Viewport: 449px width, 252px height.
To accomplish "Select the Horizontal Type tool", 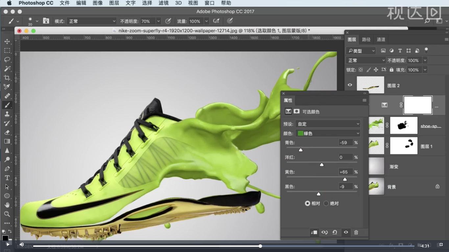I will (7, 178).
